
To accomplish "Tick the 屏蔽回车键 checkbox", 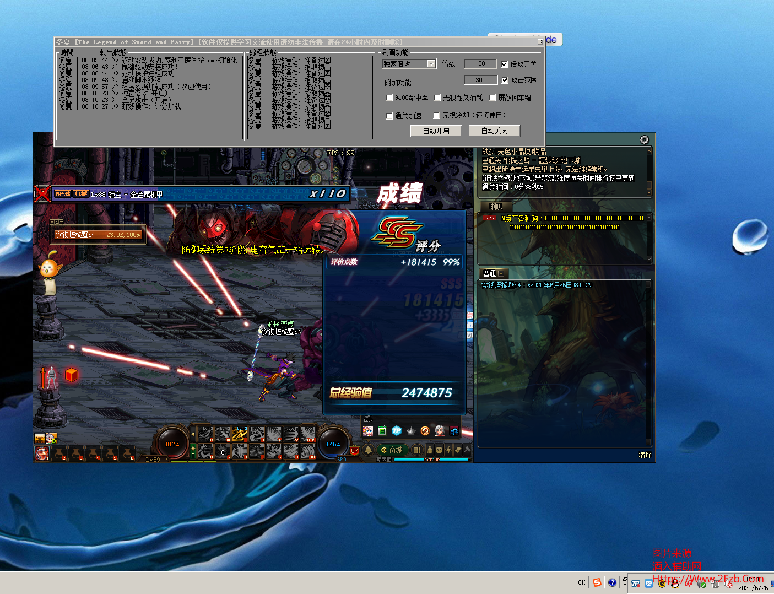I will [492, 98].
